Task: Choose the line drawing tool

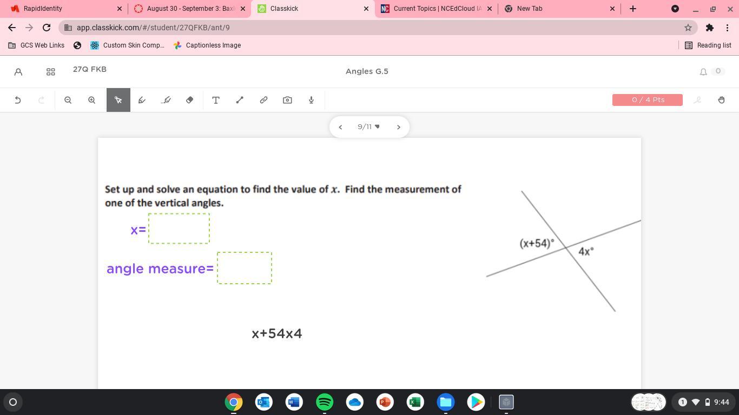Action: pos(240,100)
